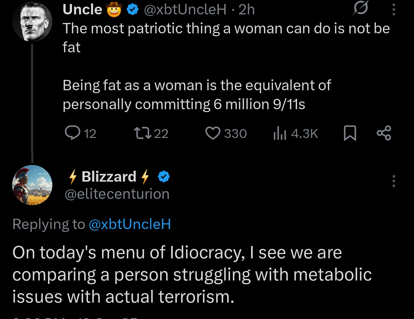Open more options menu on Uncle's tweet

(394, 9)
